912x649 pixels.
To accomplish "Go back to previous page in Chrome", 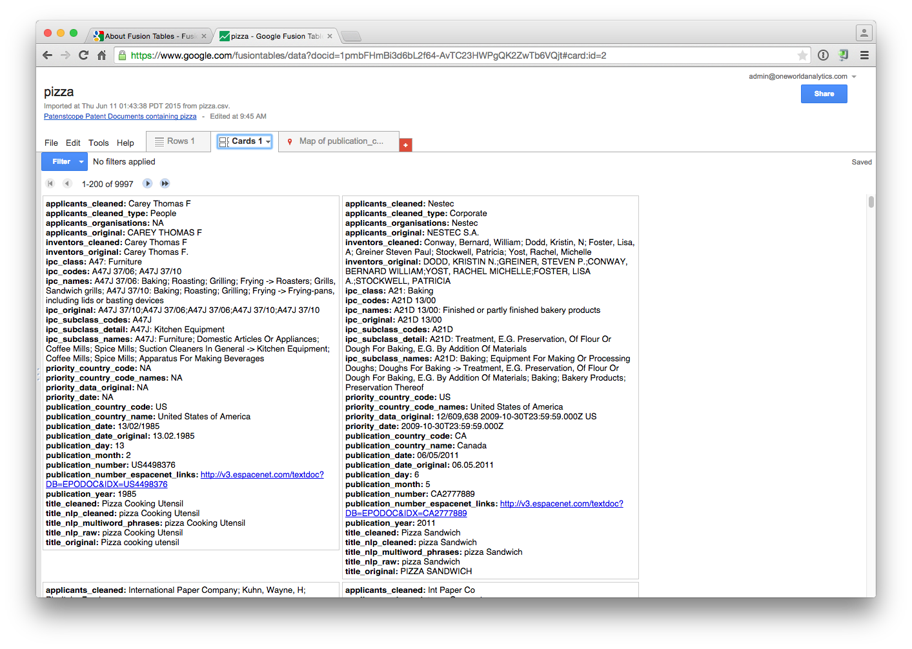I will pos(47,55).
